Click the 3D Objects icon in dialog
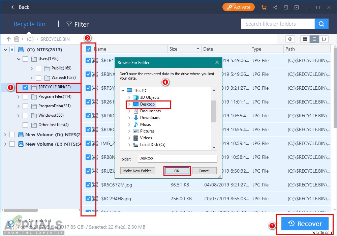 click(135, 97)
